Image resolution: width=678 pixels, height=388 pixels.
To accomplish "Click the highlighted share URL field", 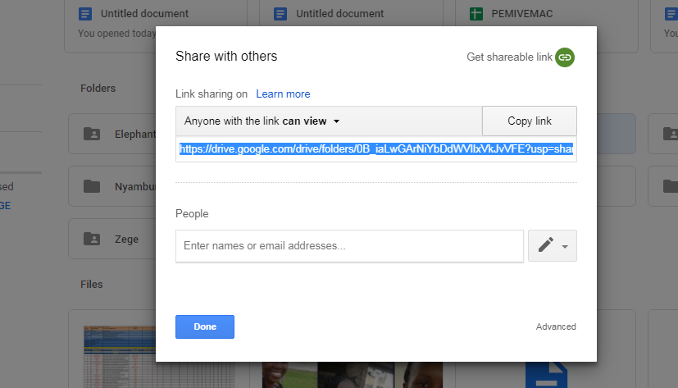I will [375, 149].
